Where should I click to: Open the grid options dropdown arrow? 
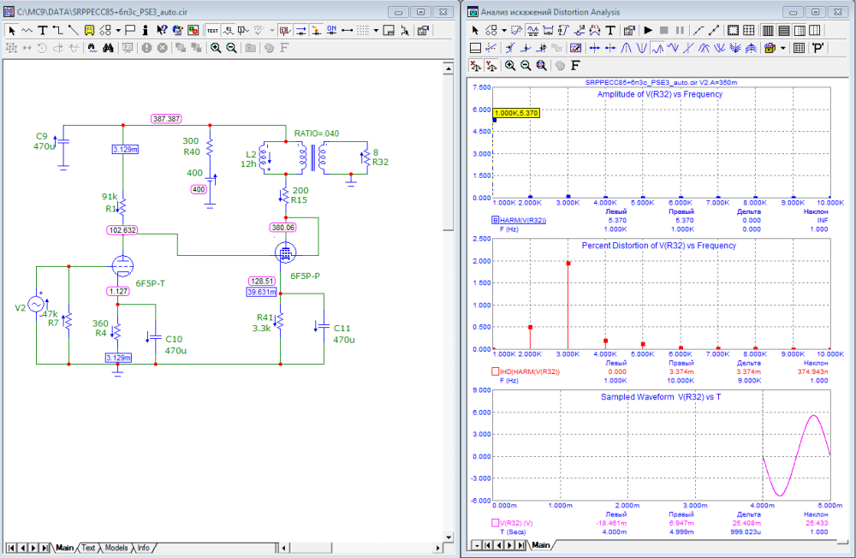point(377,29)
